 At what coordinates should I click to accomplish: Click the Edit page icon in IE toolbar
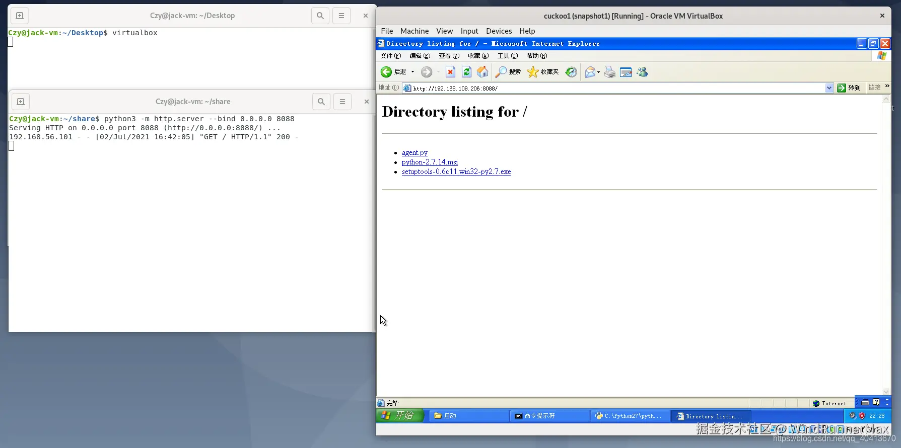coord(626,72)
